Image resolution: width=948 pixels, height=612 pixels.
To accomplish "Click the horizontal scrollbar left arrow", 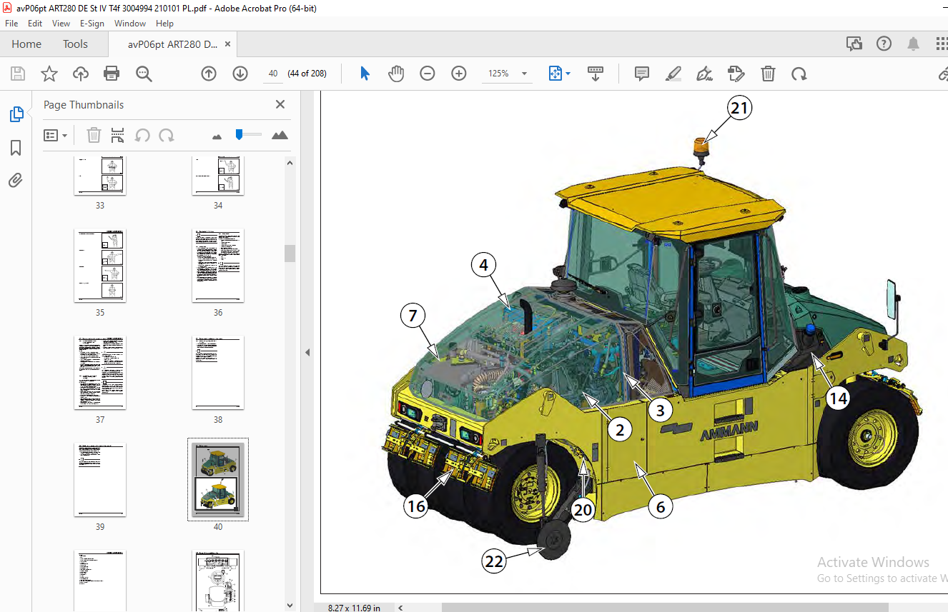I will 400,607.
